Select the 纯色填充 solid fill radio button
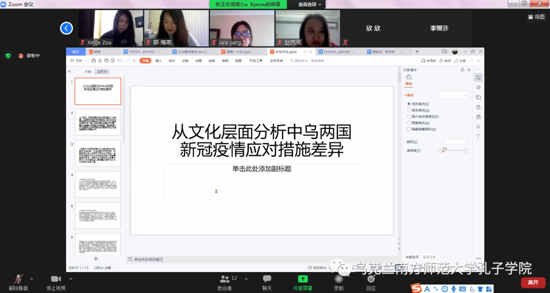550x293 pixels. (408, 104)
